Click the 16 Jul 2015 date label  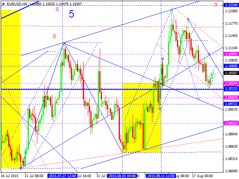(10, 176)
